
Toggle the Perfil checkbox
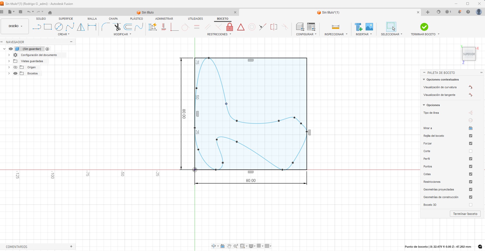point(471,159)
